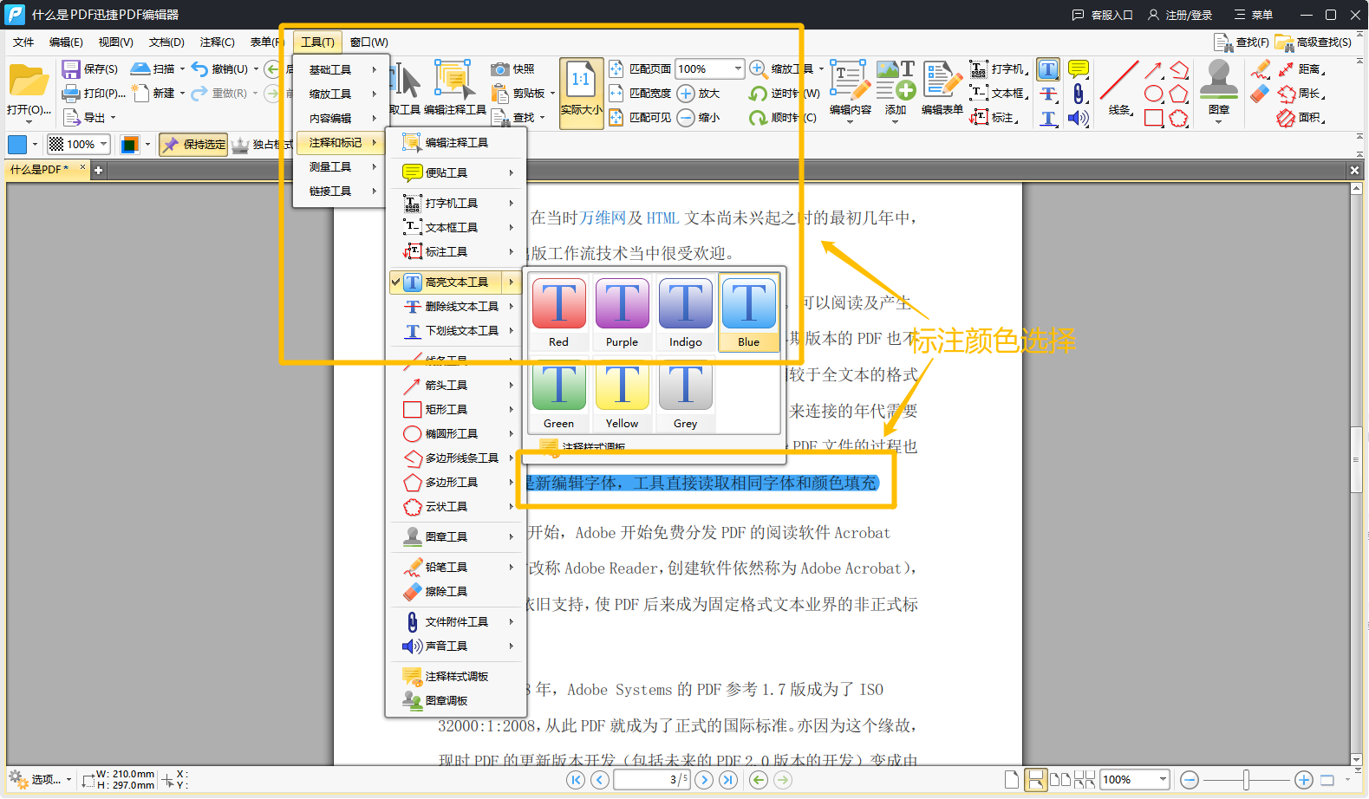
Task: Click Edit Content (编辑内容) tool icon
Action: 850,81
